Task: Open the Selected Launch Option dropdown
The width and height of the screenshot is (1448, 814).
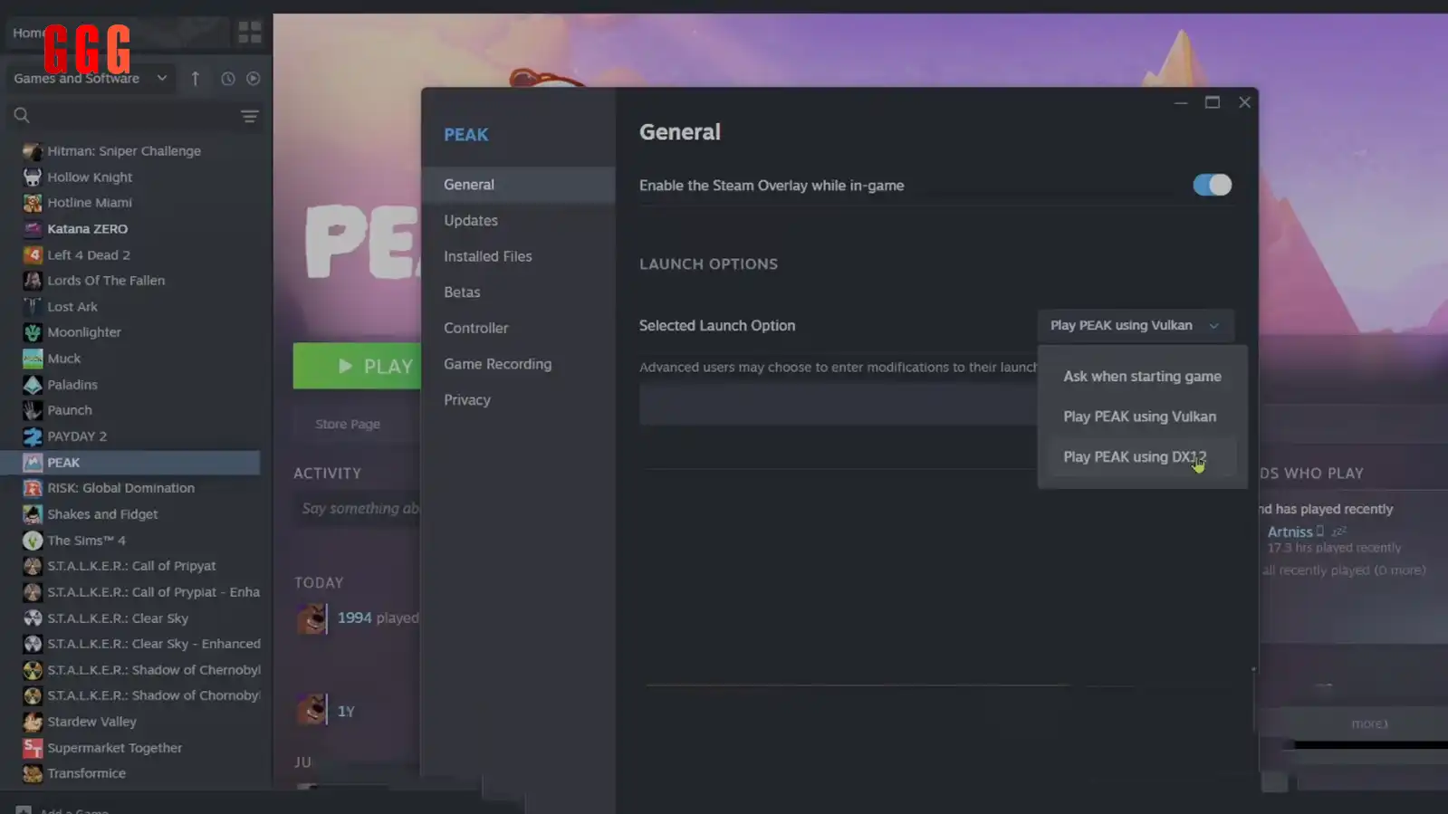Action: [1135, 325]
